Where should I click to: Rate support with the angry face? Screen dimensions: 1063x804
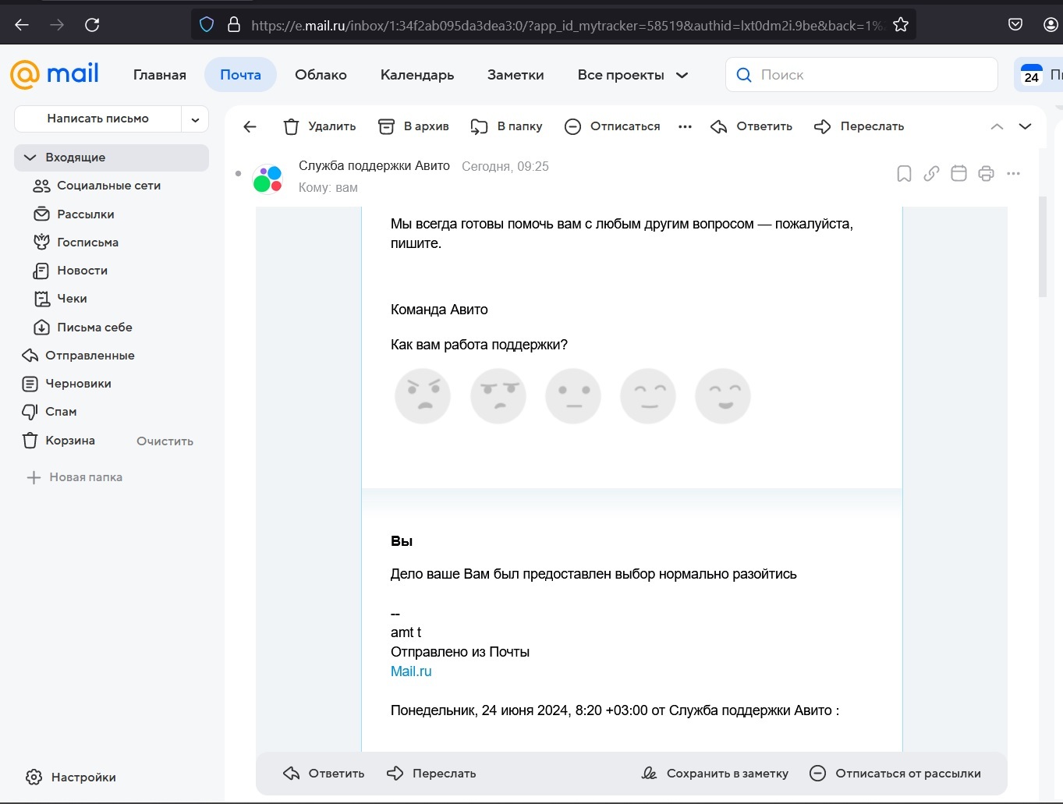[423, 395]
